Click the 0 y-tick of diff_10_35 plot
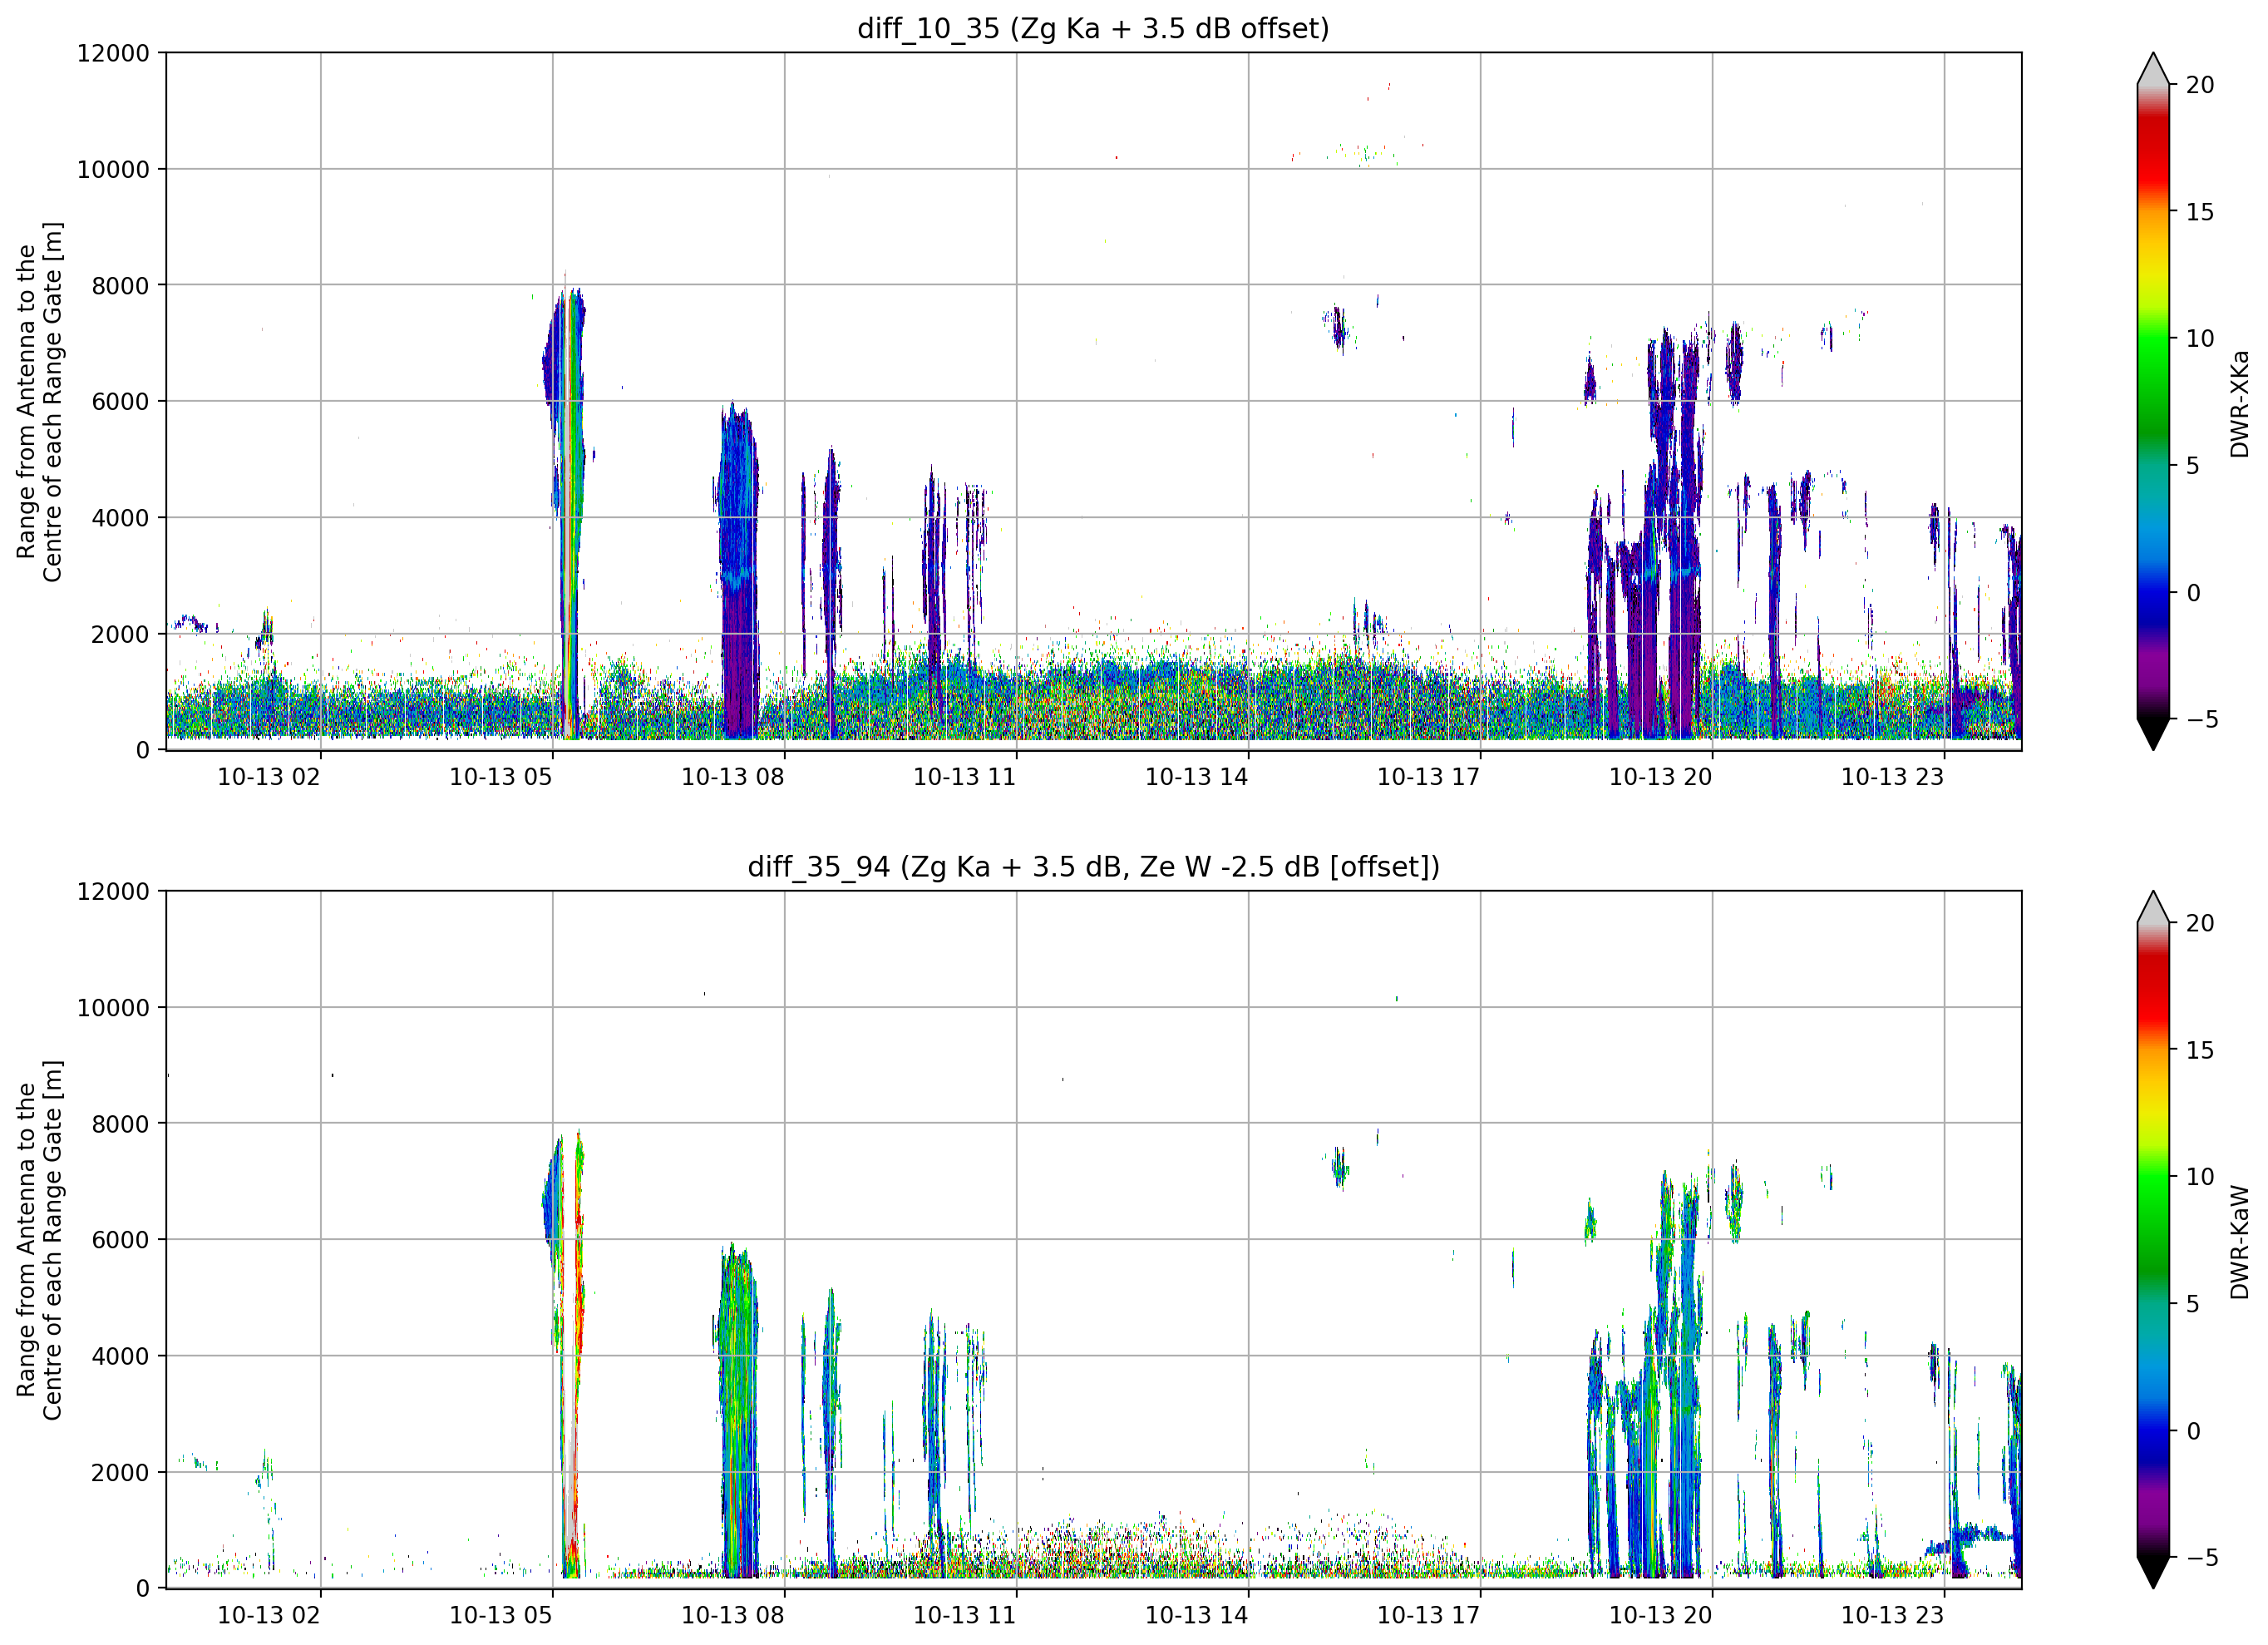This screenshot has width=2268, height=1645. pos(143,750)
